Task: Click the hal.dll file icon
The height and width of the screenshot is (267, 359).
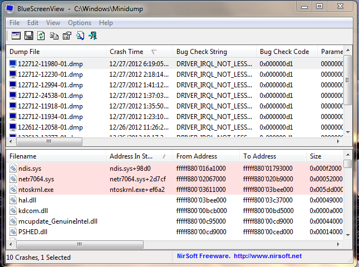Action: click(13, 200)
